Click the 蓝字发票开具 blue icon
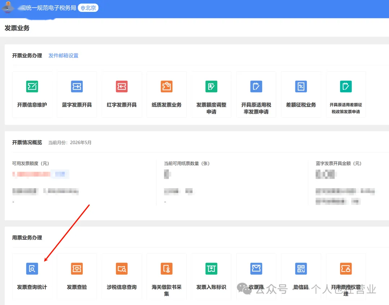This screenshot has height=305, width=389. (77, 87)
